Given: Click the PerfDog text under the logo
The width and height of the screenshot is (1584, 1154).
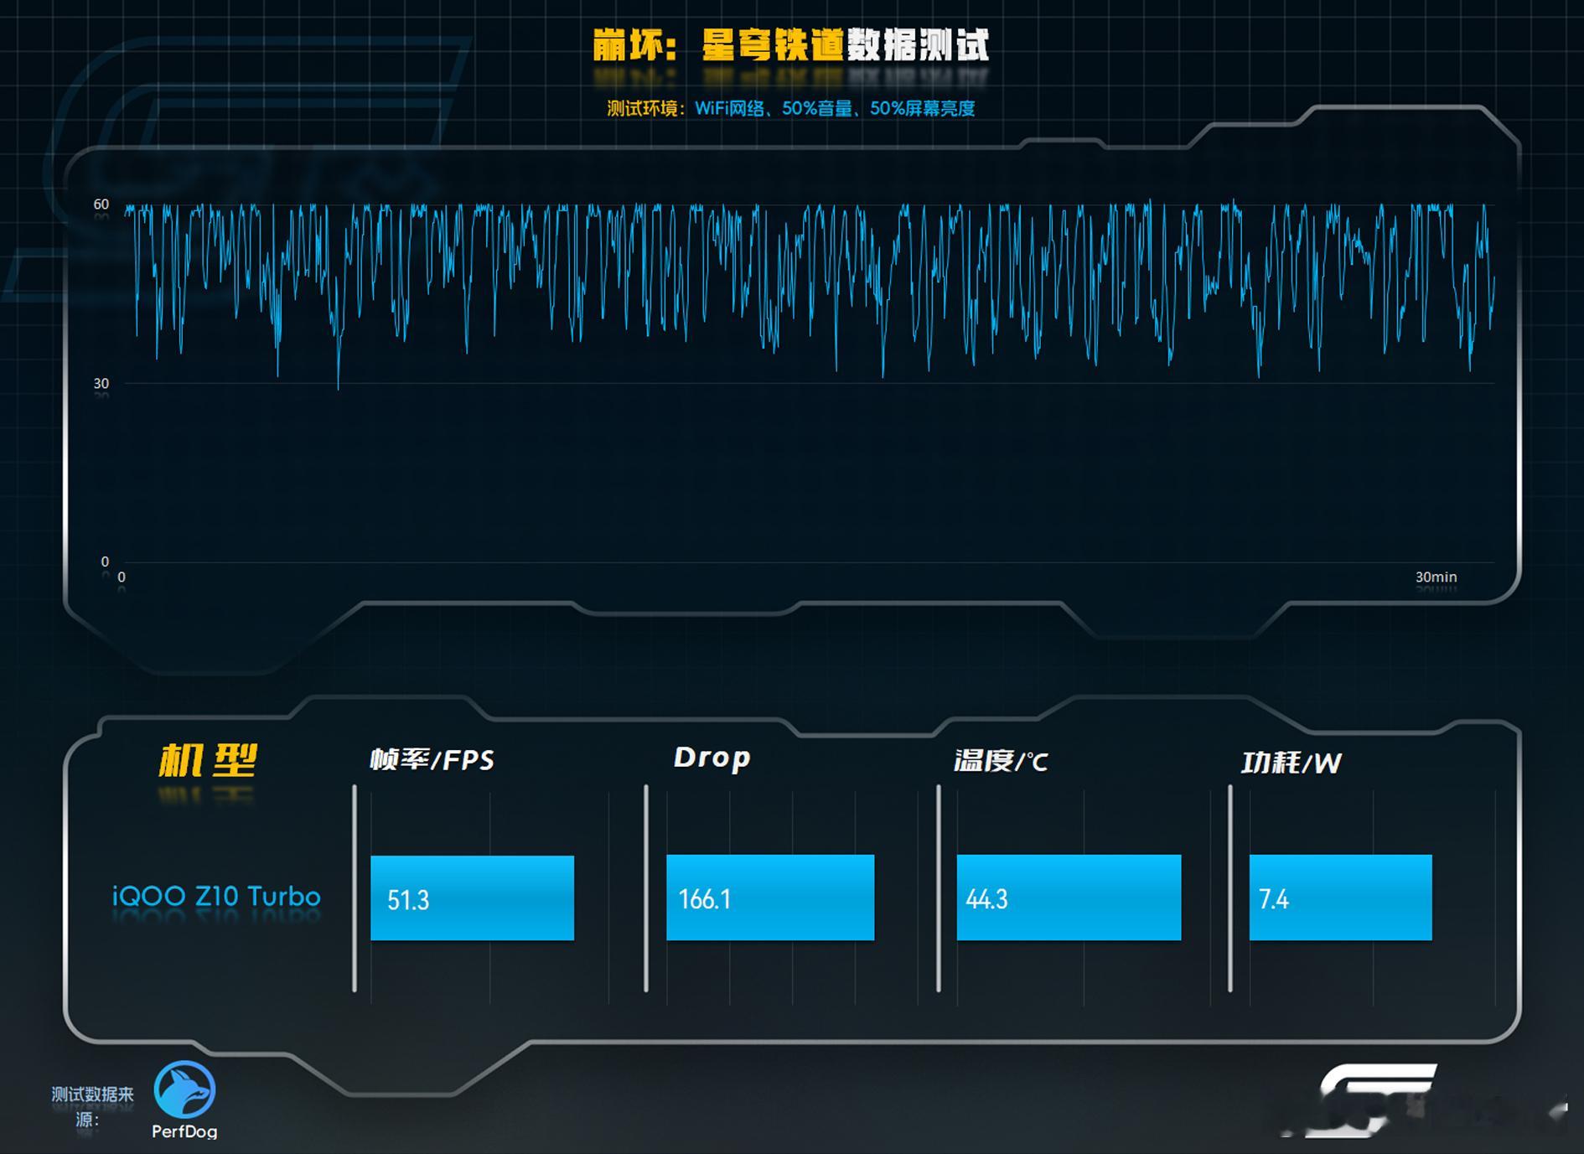Looking at the screenshot, I should click(x=184, y=1131).
